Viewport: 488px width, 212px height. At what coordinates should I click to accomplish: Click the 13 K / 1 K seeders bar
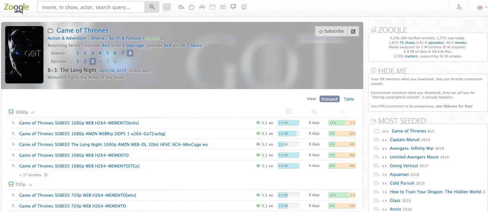(x=342, y=123)
